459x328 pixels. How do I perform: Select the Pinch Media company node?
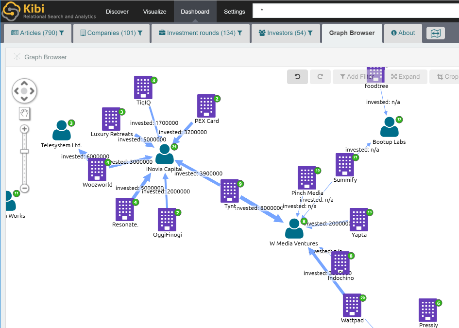pyautogui.click(x=307, y=178)
